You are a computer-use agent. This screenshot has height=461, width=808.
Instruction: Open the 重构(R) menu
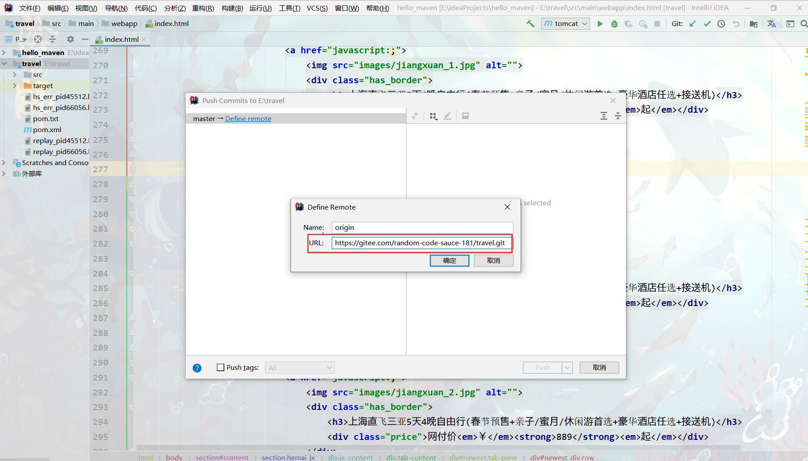(x=203, y=8)
